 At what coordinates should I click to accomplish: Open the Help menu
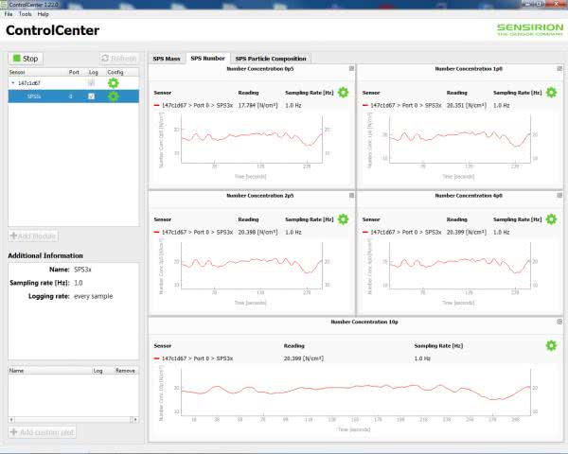44,14
